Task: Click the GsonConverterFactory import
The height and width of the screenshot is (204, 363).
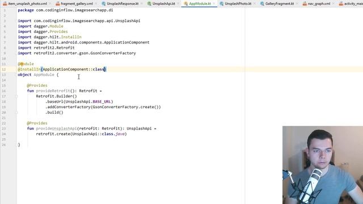Action: click(77, 53)
